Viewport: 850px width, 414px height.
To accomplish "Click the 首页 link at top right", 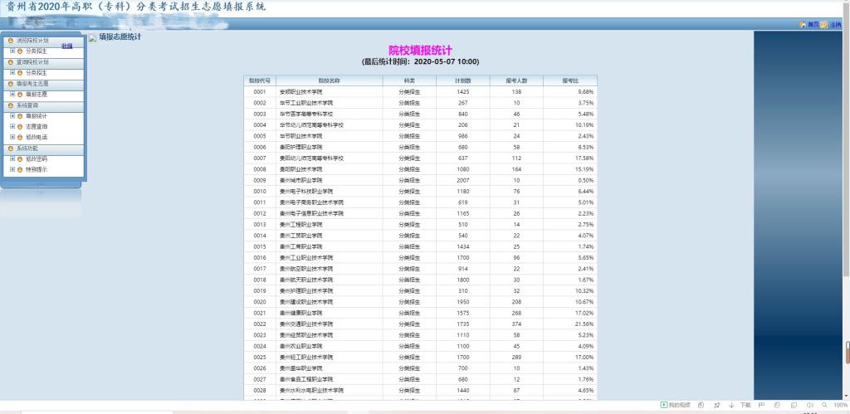I will click(813, 25).
